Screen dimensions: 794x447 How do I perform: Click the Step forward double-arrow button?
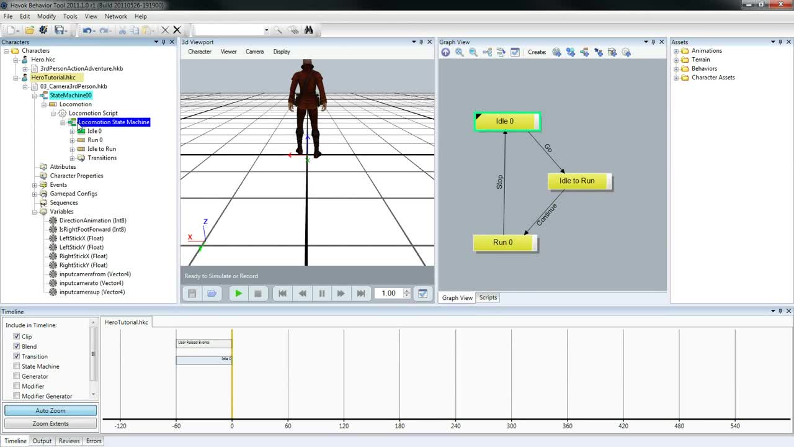point(341,294)
